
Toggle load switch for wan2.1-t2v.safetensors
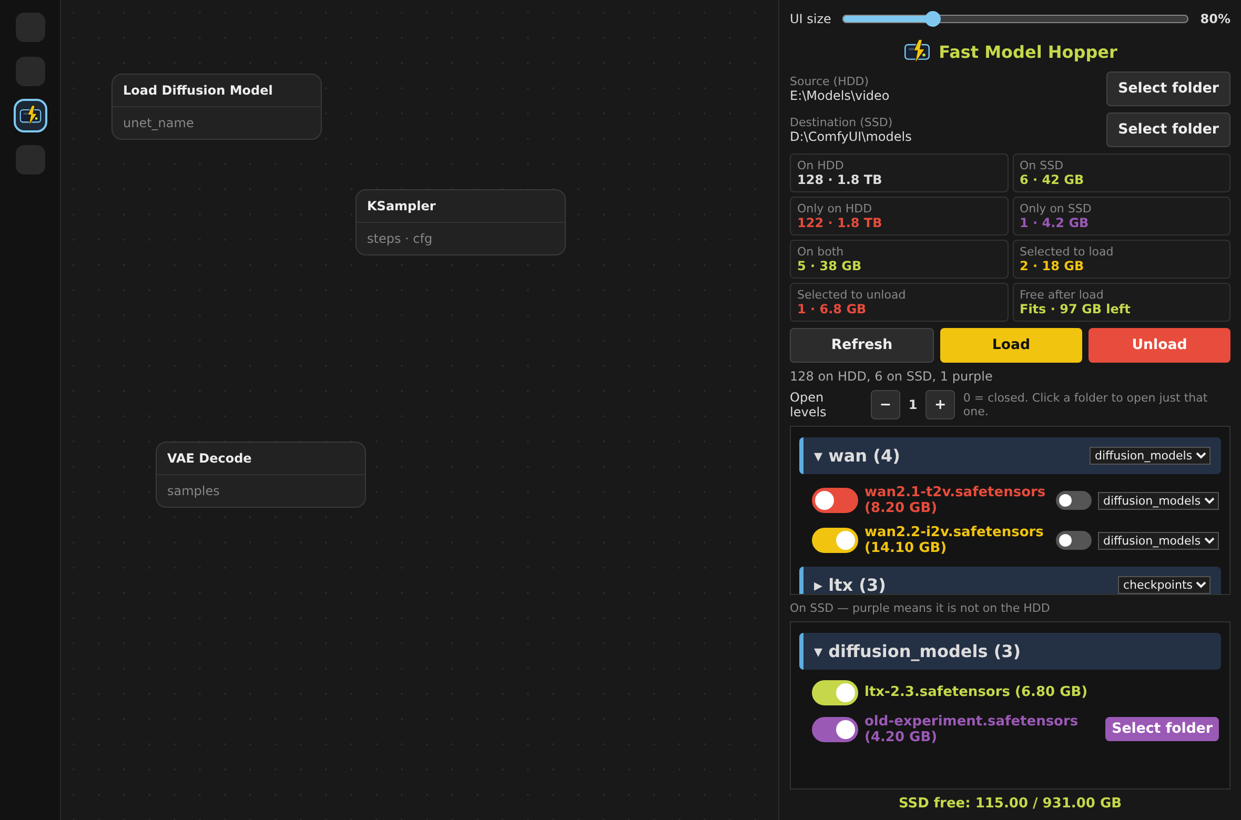[835, 500]
